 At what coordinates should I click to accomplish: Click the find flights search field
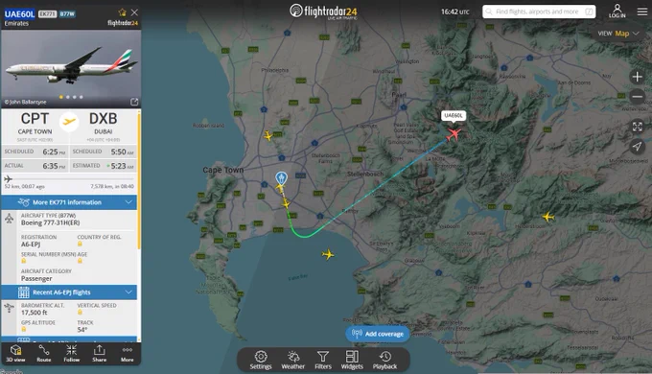(539, 12)
